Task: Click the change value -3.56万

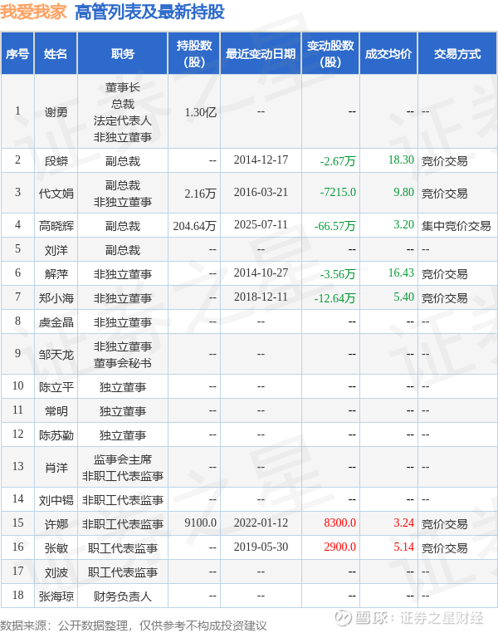Action: pyautogui.click(x=338, y=273)
